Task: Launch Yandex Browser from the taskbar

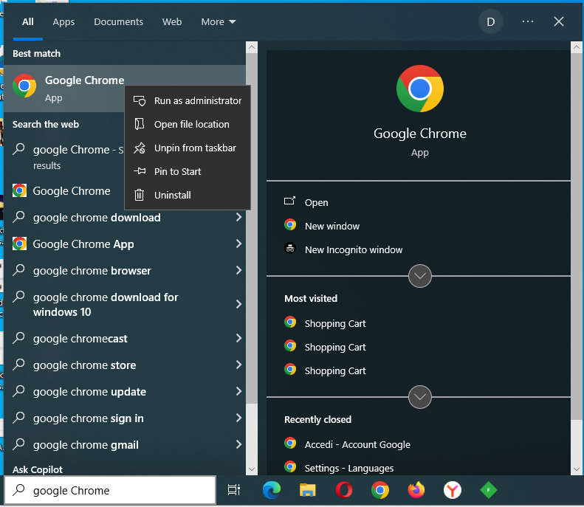Action: pos(453,490)
